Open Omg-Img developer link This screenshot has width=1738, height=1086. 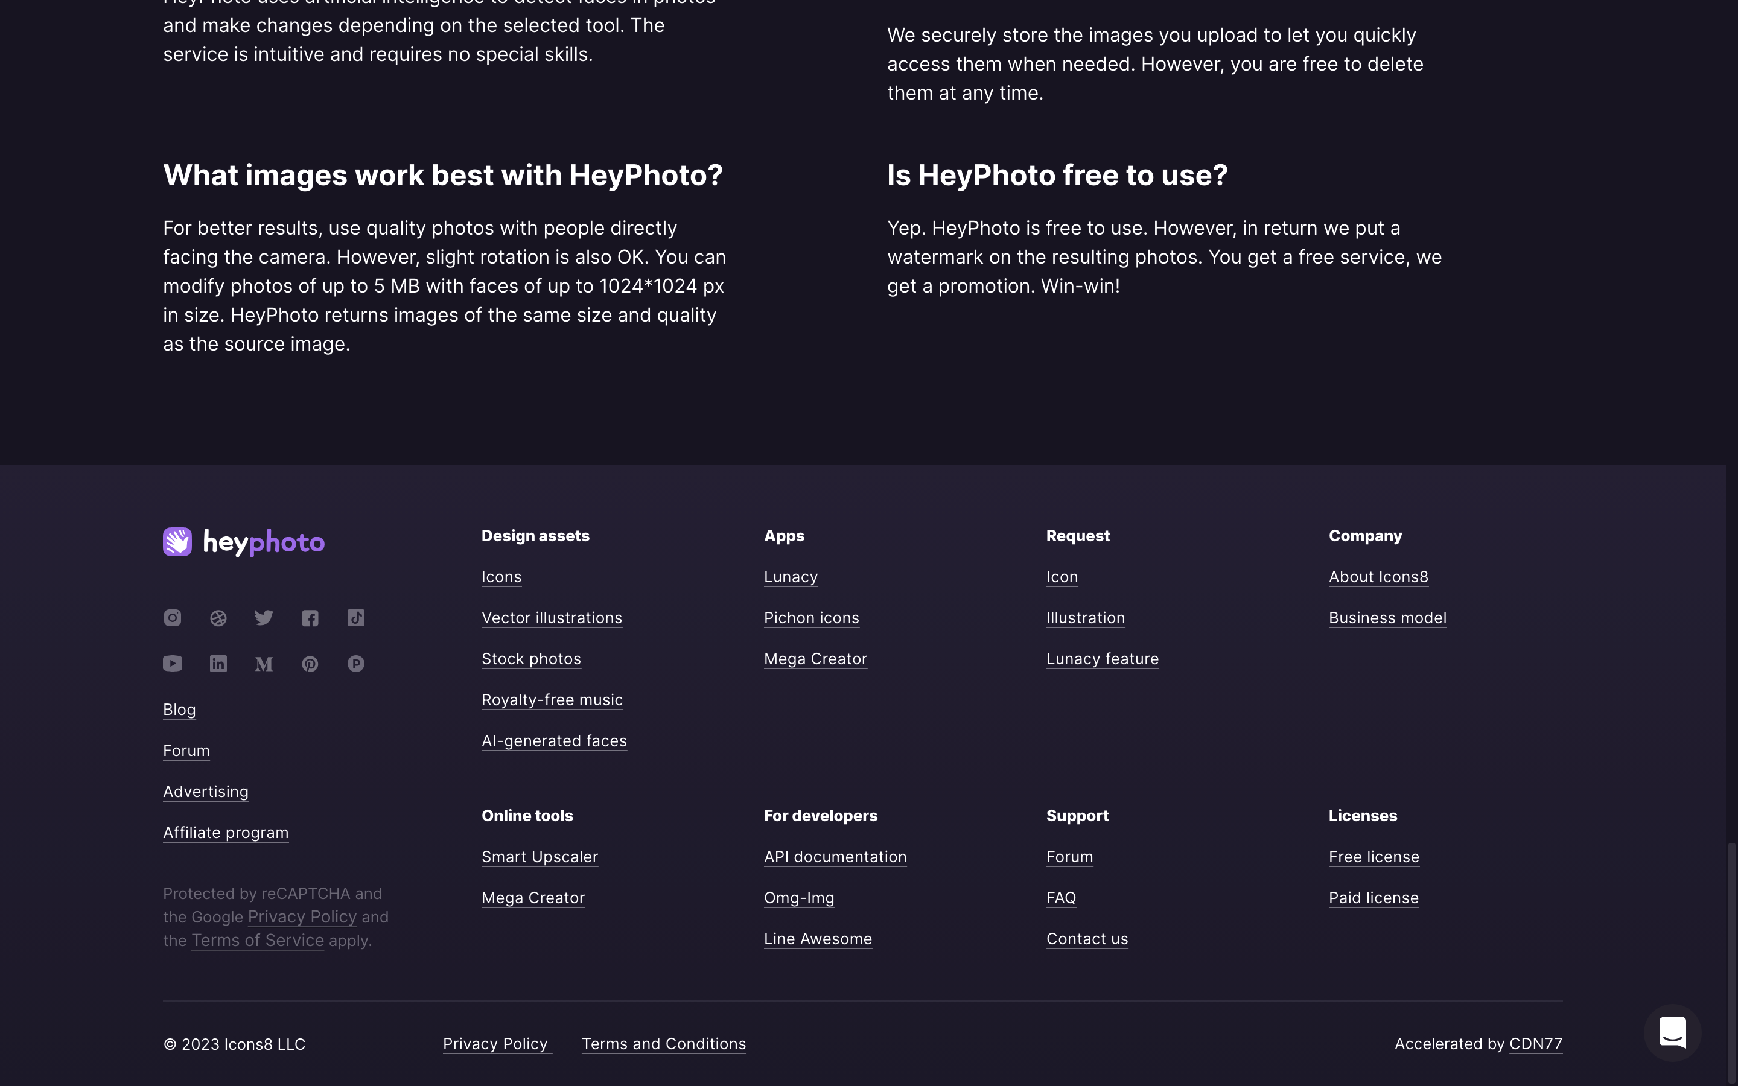point(798,898)
